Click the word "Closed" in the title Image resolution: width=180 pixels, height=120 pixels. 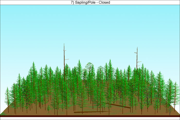105,2
